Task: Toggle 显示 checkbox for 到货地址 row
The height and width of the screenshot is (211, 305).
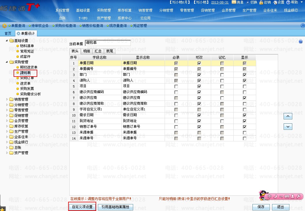Action: click(245, 121)
